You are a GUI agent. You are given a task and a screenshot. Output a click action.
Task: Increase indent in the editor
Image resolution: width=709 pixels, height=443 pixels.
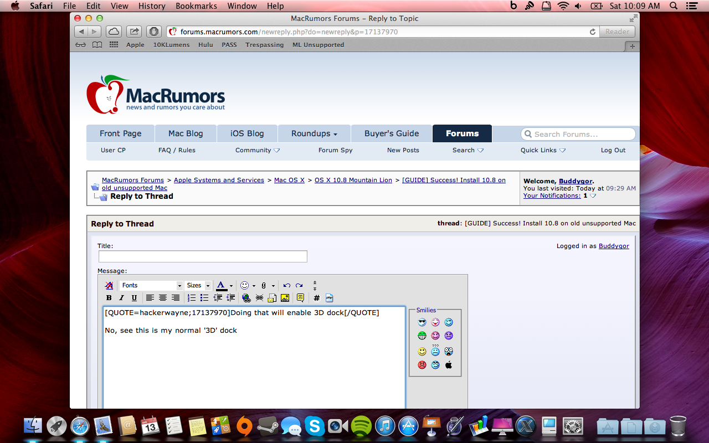[x=230, y=298]
